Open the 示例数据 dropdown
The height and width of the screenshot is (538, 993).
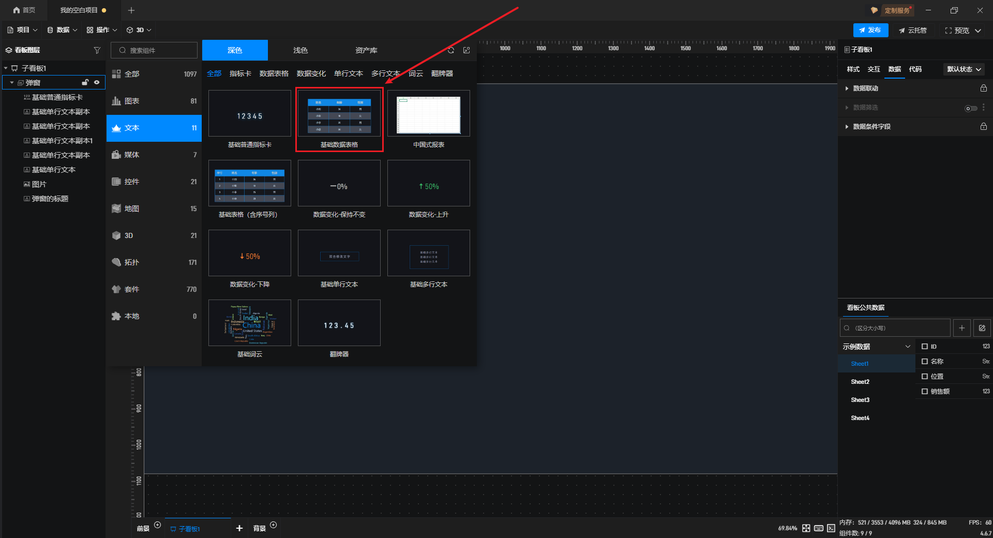(x=876, y=347)
